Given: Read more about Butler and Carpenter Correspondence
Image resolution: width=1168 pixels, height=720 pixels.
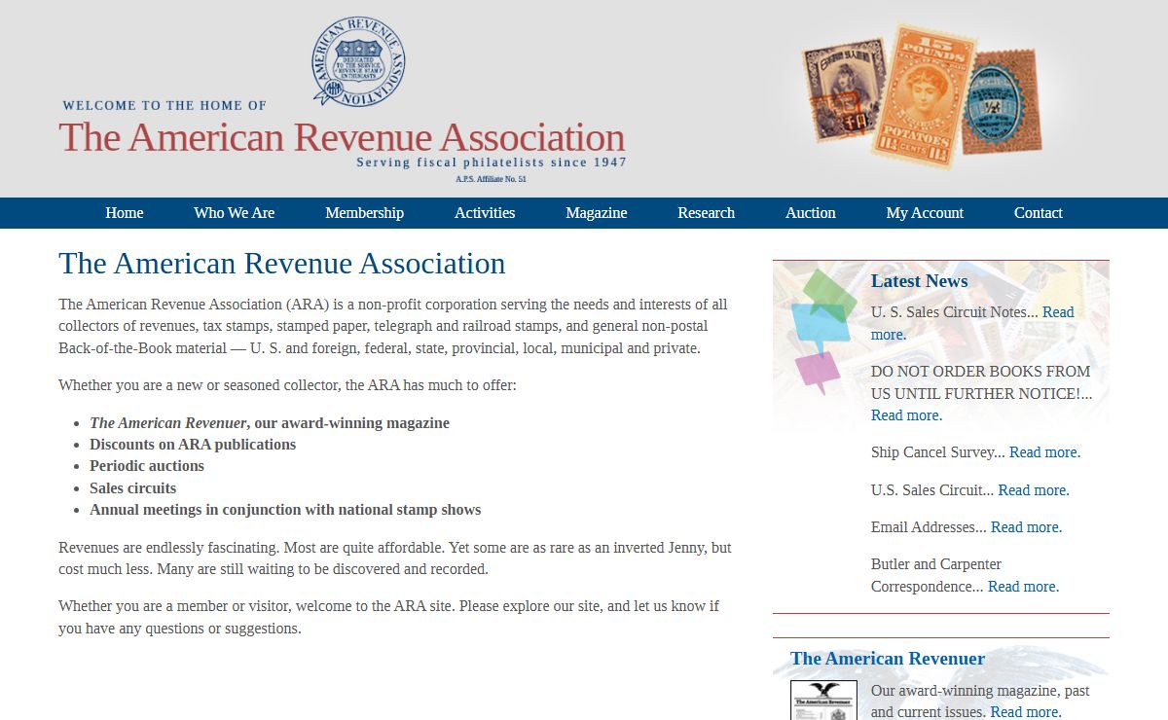Looking at the screenshot, I should pos(1023,587).
